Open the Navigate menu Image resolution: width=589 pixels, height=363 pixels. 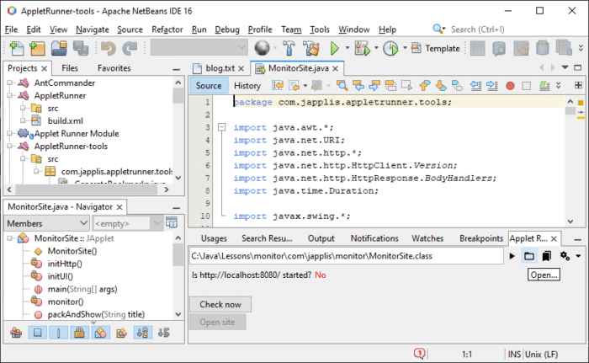[x=93, y=29]
